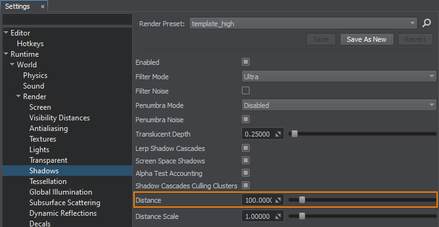Click the Save As New button
Image resolution: width=439 pixels, height=227 pixels.
tap(367, 39)
